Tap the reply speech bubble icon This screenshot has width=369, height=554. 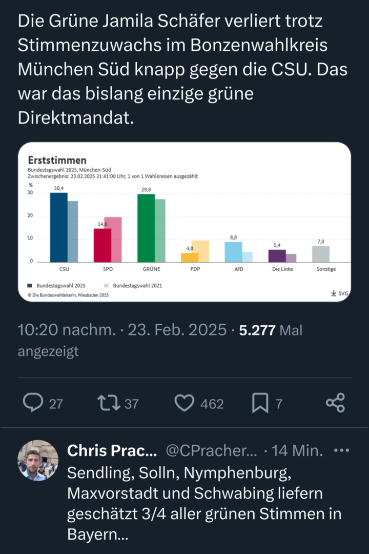(x=33, y=403)
